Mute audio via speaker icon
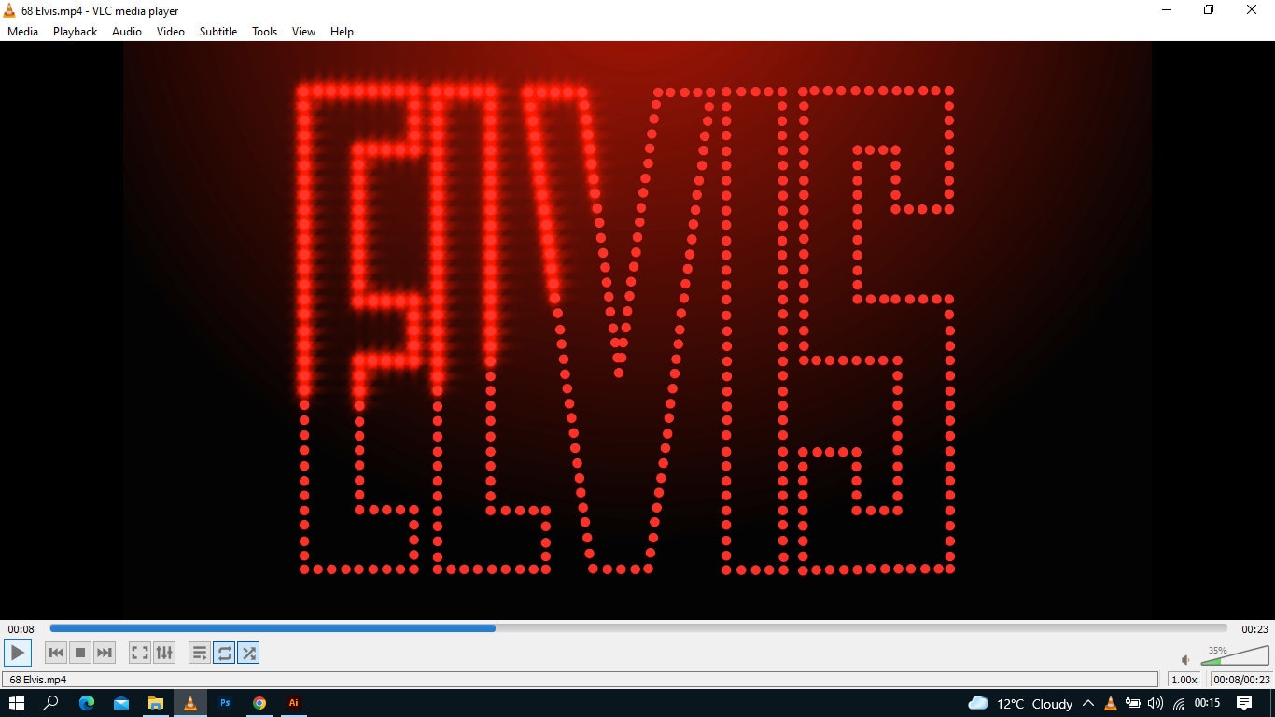 pyautogui.click(x=1186, y=659)
